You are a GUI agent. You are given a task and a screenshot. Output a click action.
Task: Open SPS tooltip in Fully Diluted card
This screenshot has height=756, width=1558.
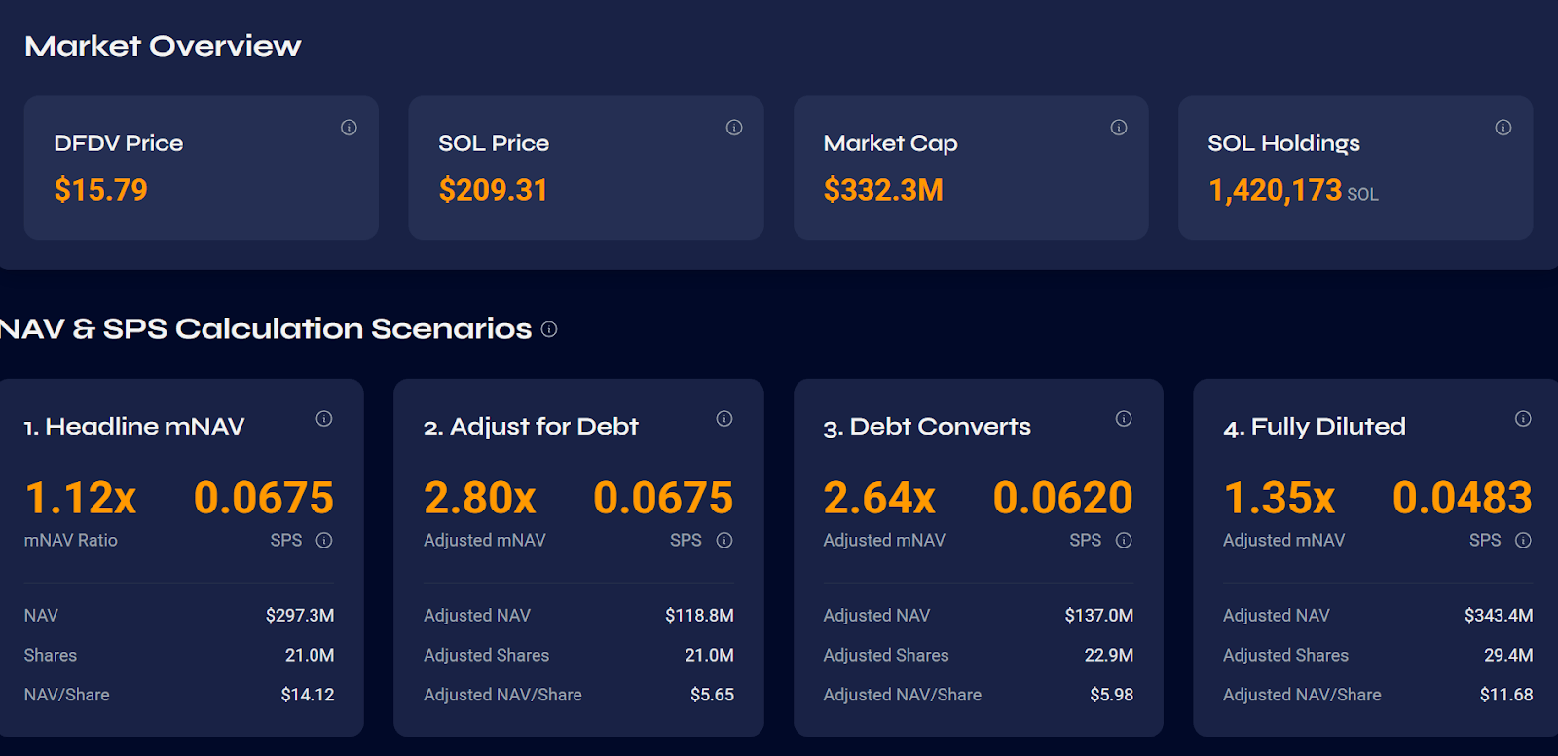(1524, 540)
